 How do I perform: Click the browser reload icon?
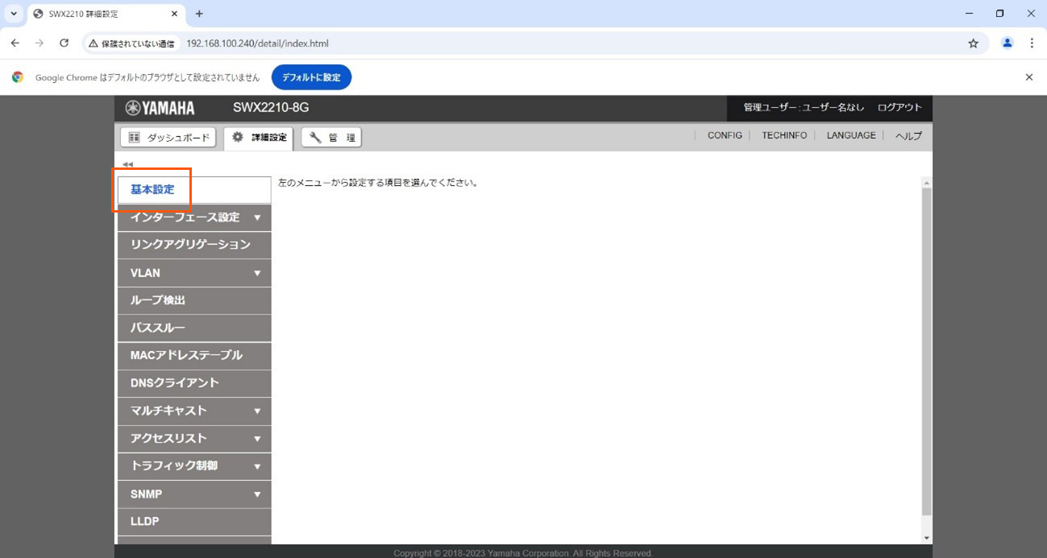pos(64,43)
